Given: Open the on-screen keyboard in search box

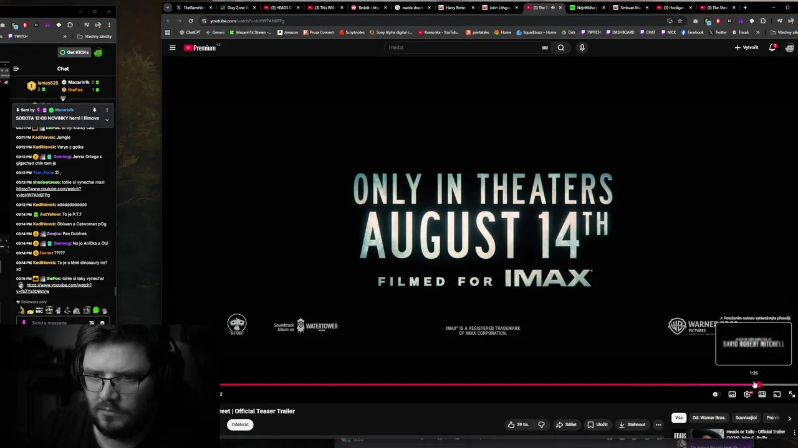Looking at the screenshot, I should (545, 47).
